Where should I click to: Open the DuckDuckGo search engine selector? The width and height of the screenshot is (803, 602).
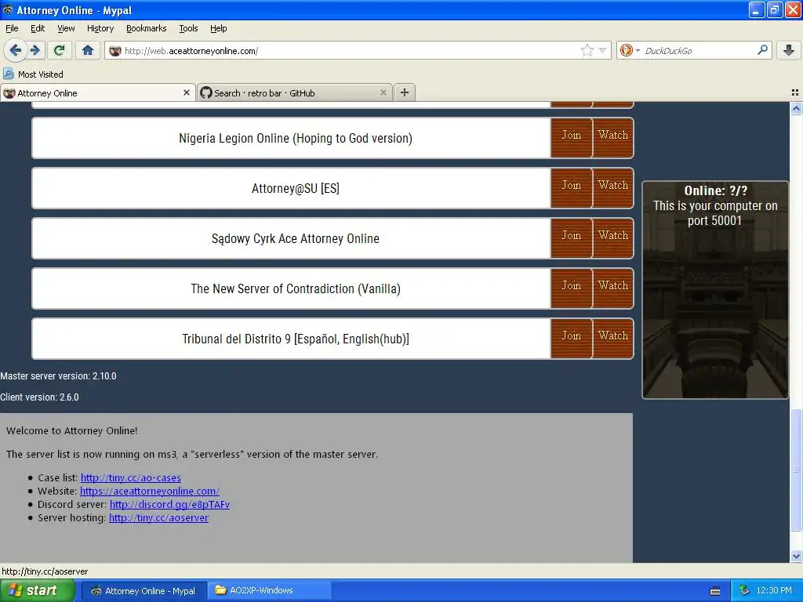(630, 50)
